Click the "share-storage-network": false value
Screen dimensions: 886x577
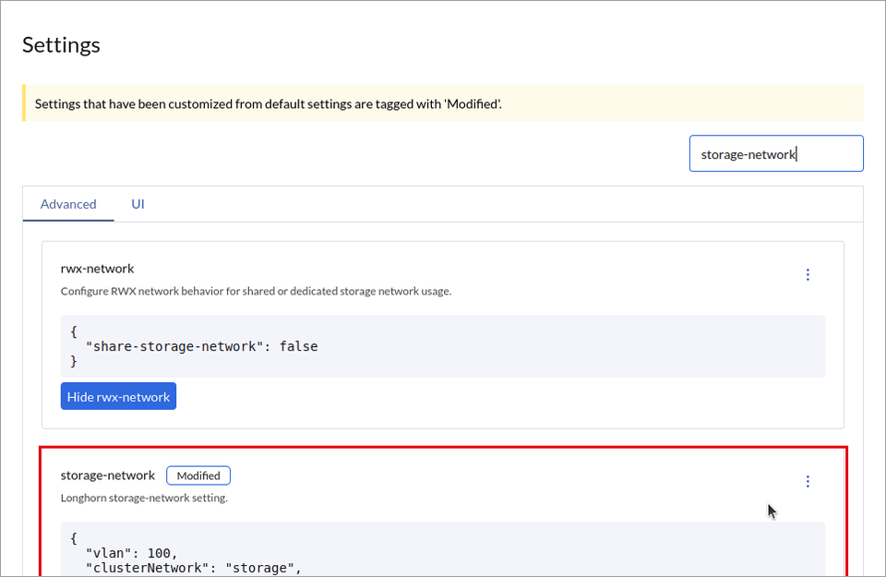click(x=202, y=346)
